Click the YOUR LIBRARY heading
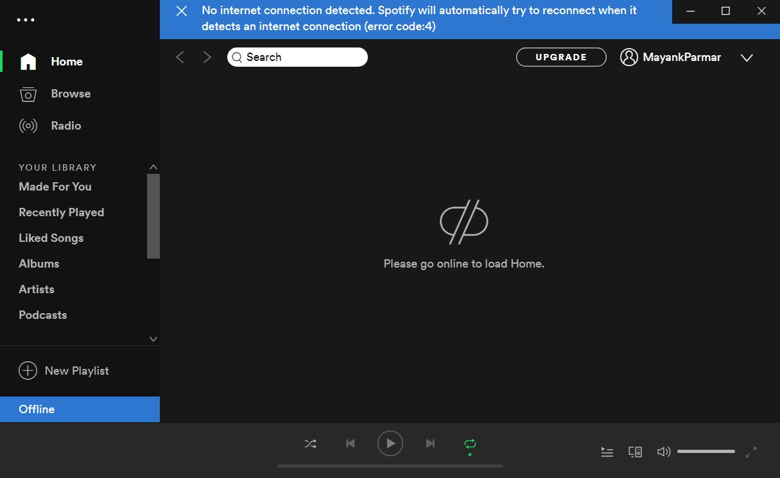780x478 pixels. point(58,167)
